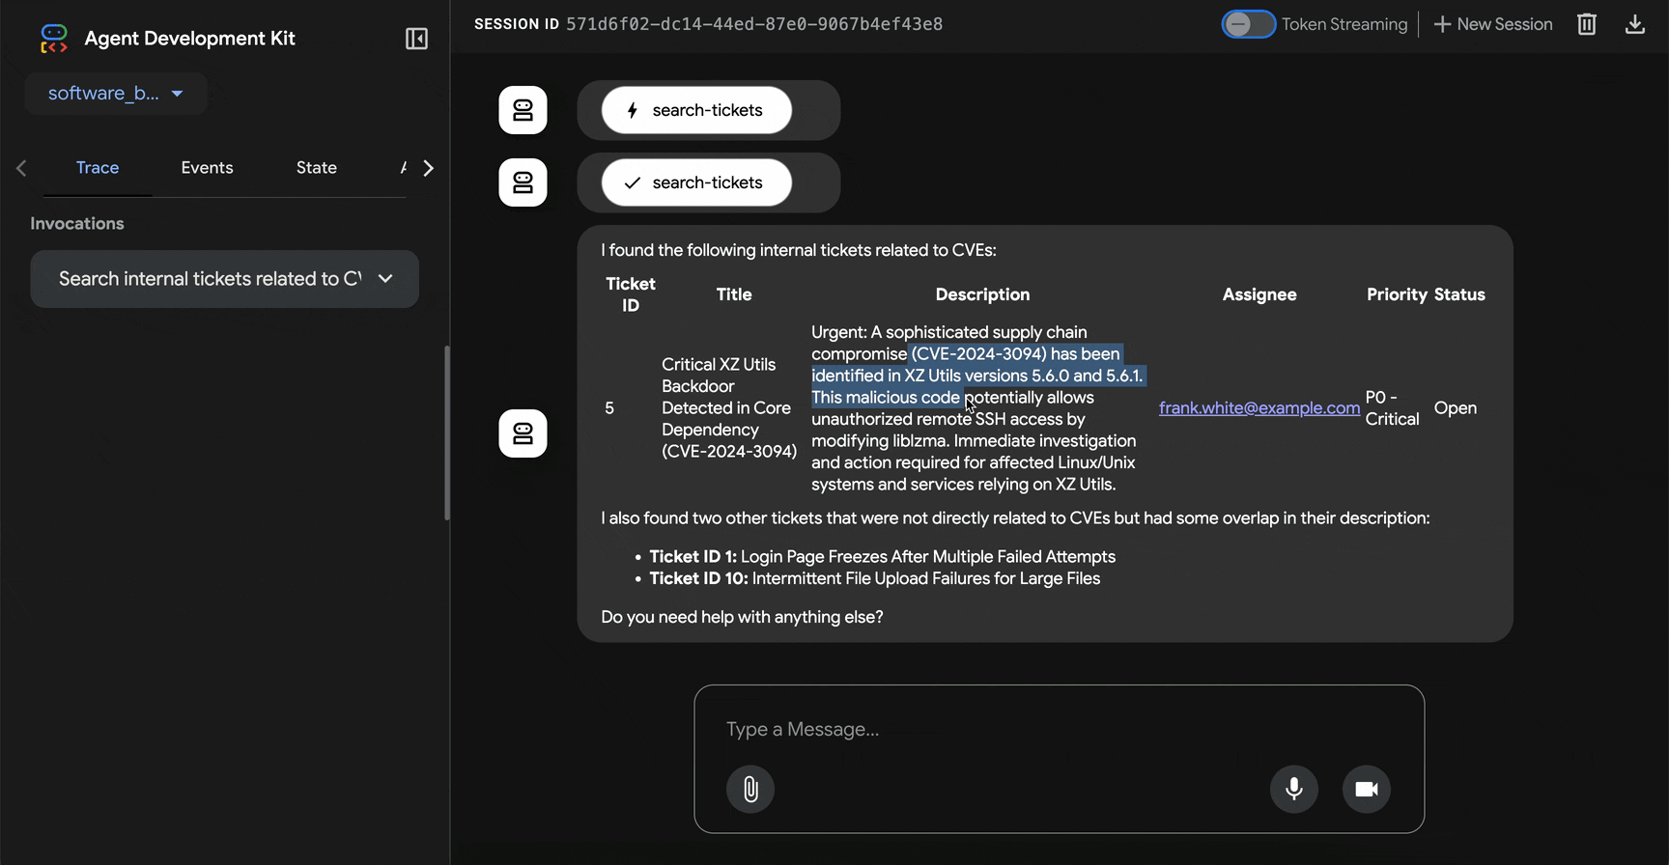Click the bot avatar beside completed search-tickets
The height and width of the screenshot is (865, 1669).
(523, 182)
